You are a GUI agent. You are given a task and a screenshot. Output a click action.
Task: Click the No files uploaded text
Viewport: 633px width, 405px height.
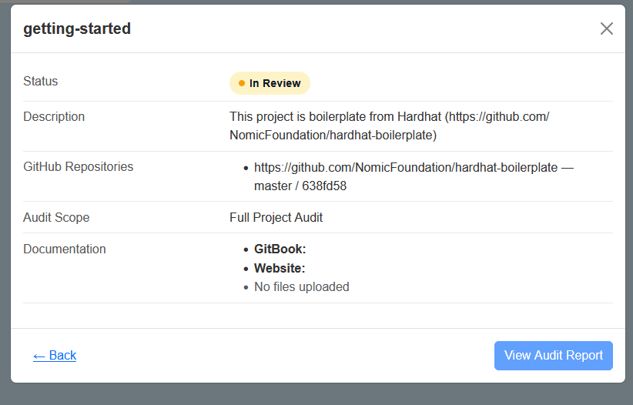point(302,286)
